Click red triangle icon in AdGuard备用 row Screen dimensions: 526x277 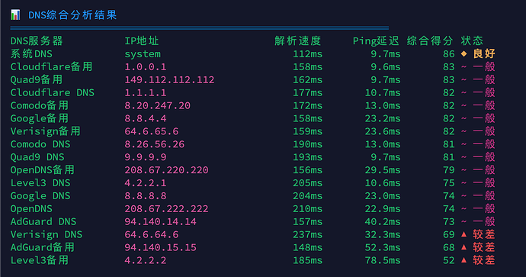(464, 247)
